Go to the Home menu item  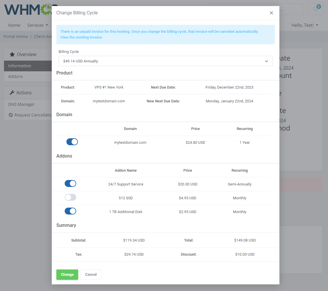(x=14, y=25)
